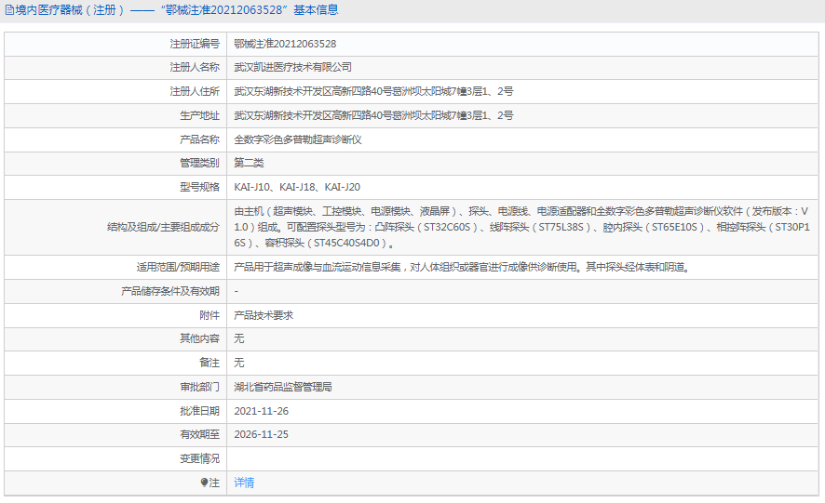Click the 适用范围/预期用途 label
This screenshot has height=503, width=825.
[178, 267]
